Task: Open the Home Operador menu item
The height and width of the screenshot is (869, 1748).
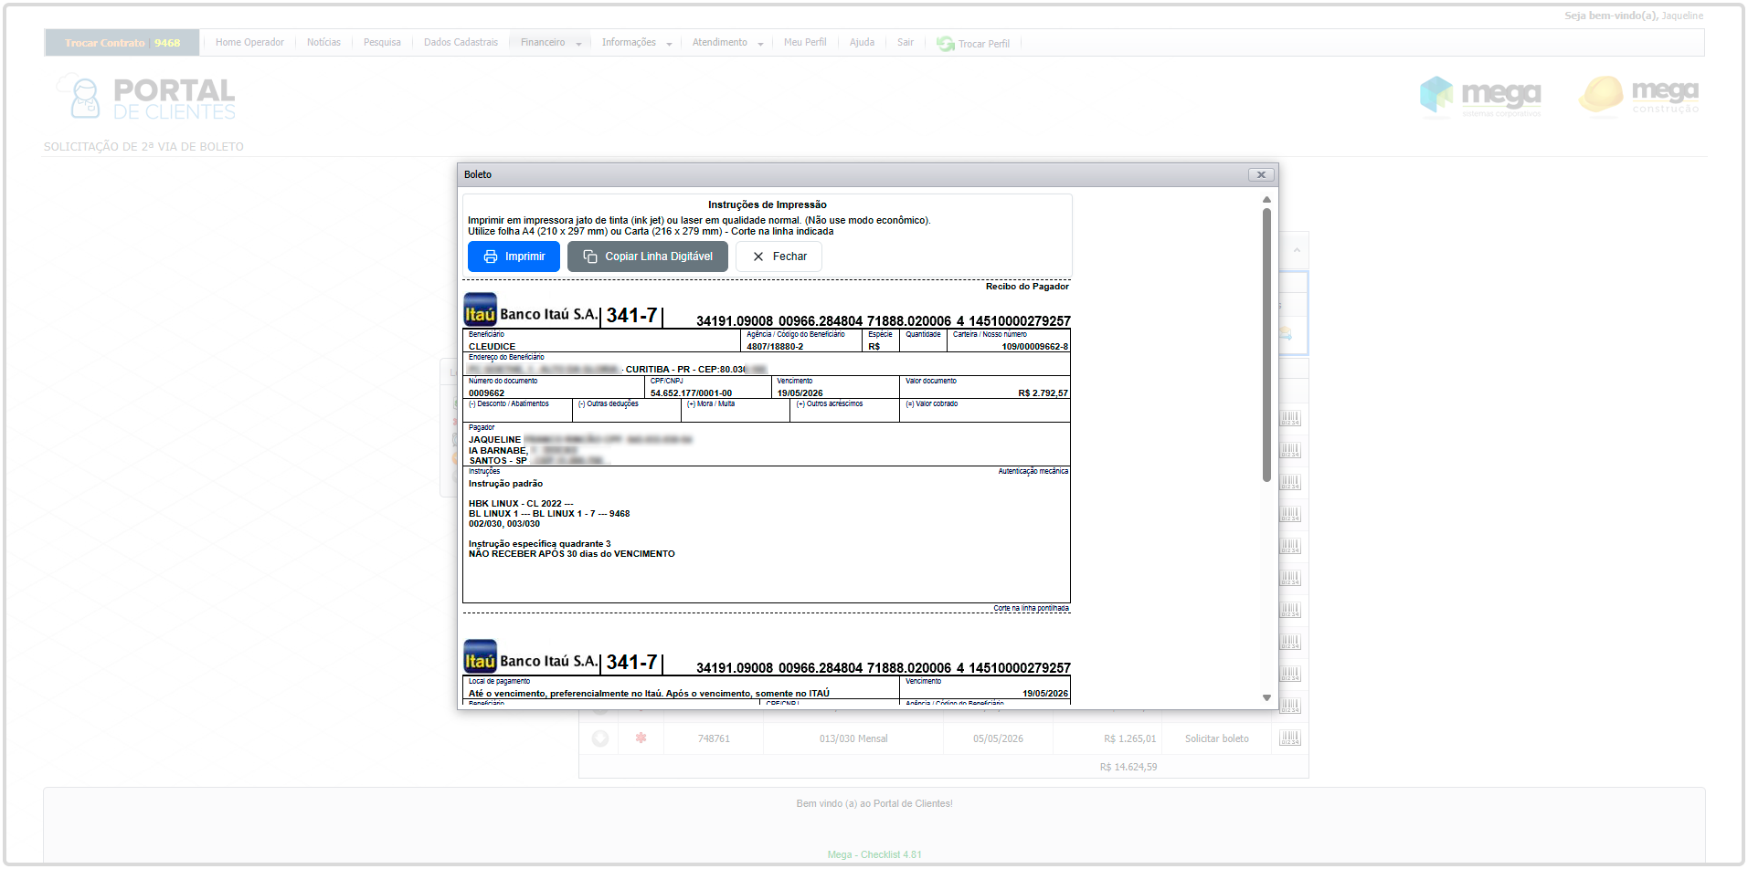Action: 249,43
